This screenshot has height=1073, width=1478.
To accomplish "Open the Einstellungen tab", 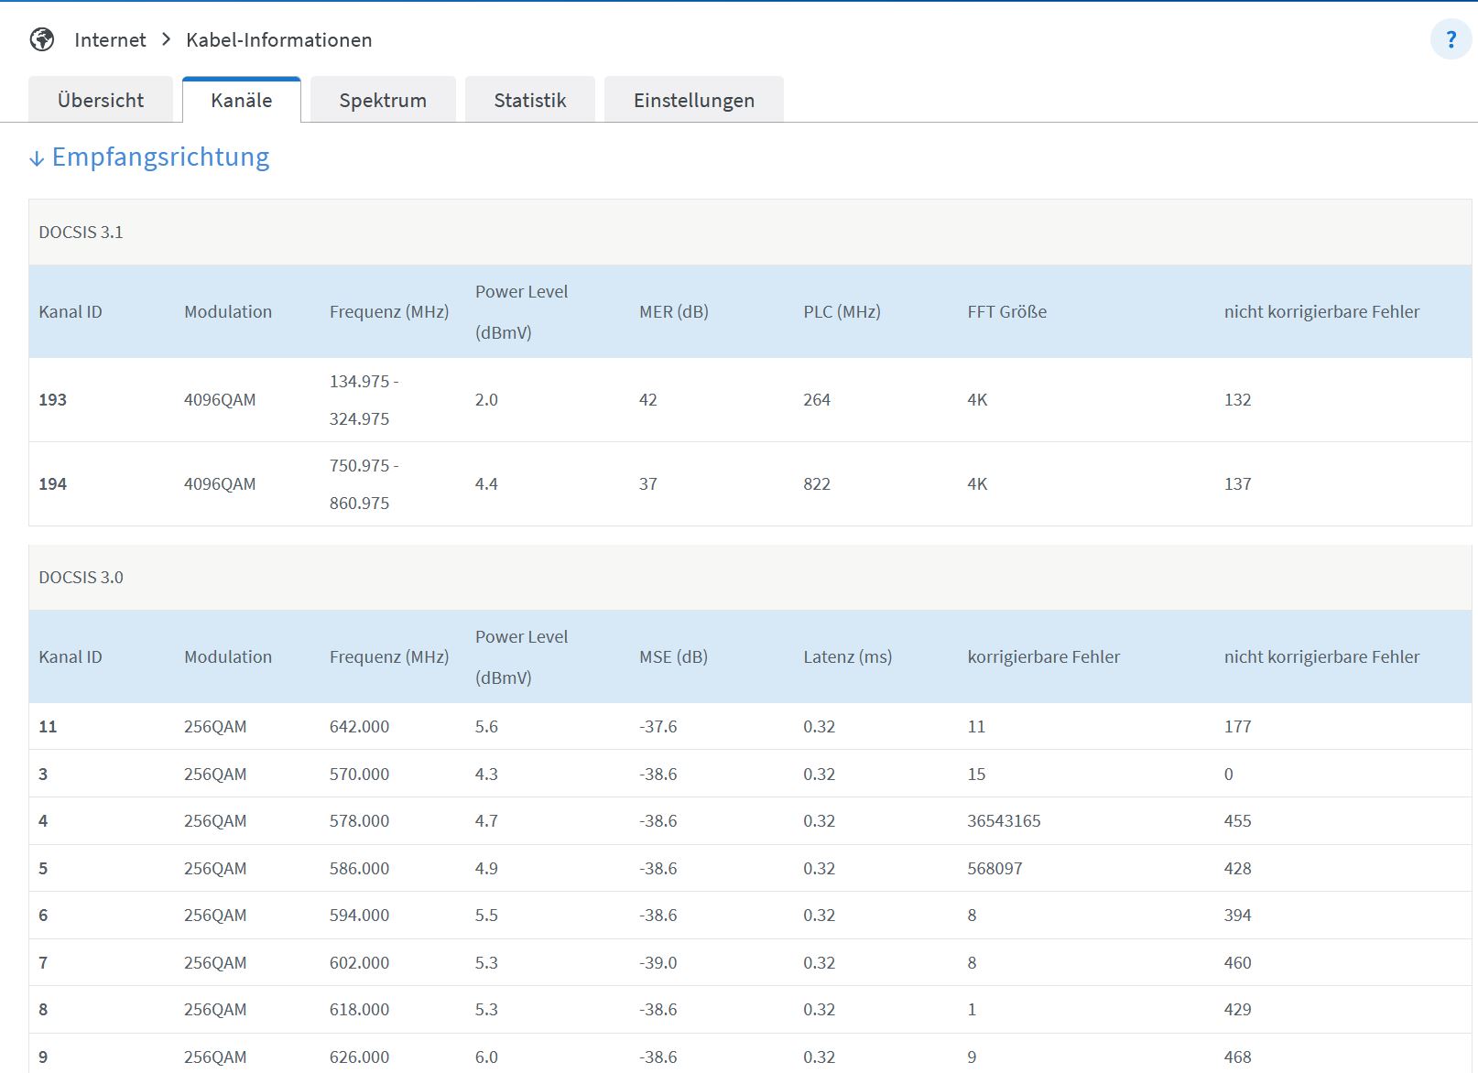I will coord(694,100).
